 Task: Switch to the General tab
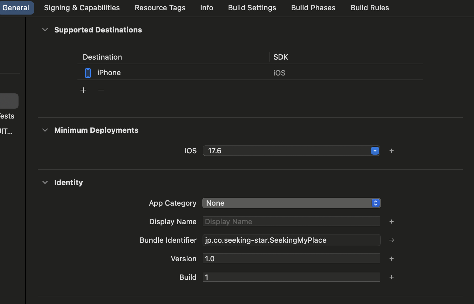(x=16, y=8)
